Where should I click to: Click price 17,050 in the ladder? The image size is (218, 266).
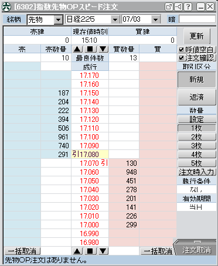click(90, 181)
